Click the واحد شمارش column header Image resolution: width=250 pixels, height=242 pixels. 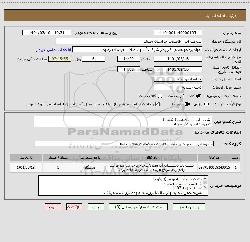point(90,158)
